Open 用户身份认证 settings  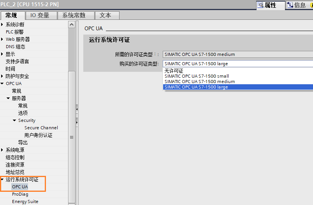[38, 135]
